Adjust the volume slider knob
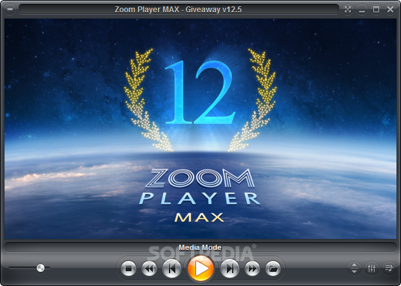Viewport: 401px width, 286px height. point(41,268)
